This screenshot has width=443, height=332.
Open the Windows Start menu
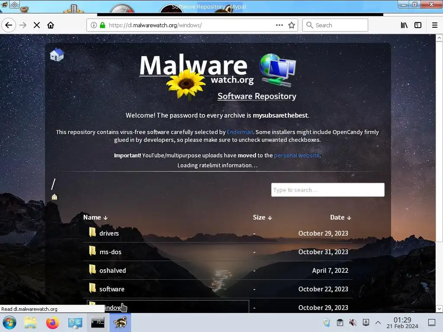click(x=10, y=322)
